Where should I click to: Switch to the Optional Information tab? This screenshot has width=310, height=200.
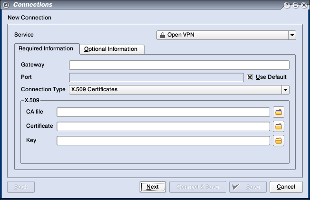tap(111, 49)
